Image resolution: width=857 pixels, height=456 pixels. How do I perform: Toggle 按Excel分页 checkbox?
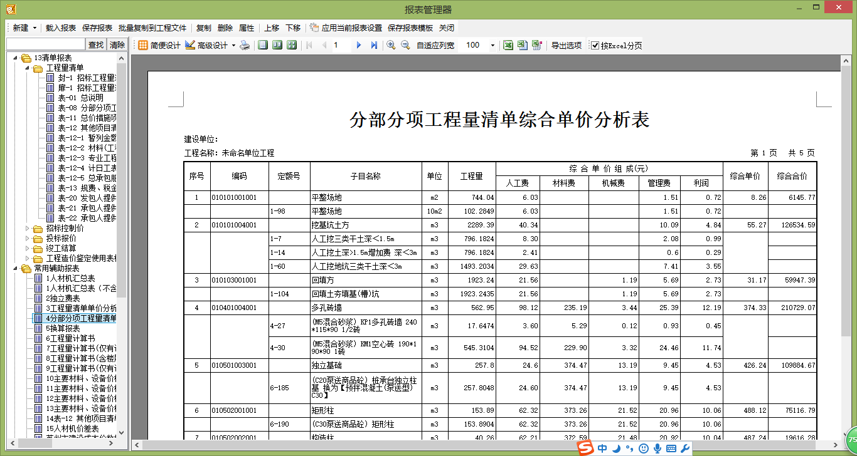[595, 45]
